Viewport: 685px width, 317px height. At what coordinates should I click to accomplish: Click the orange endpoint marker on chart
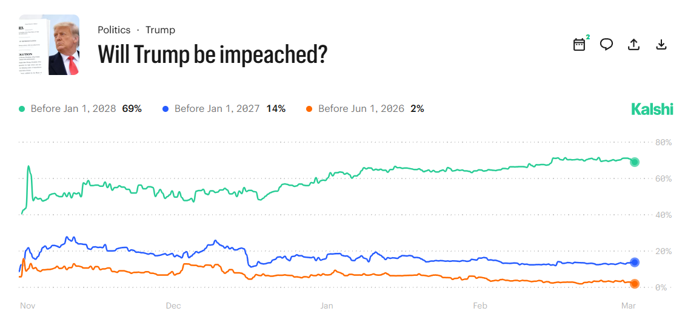pyautogui.click(x=635, y=284)
